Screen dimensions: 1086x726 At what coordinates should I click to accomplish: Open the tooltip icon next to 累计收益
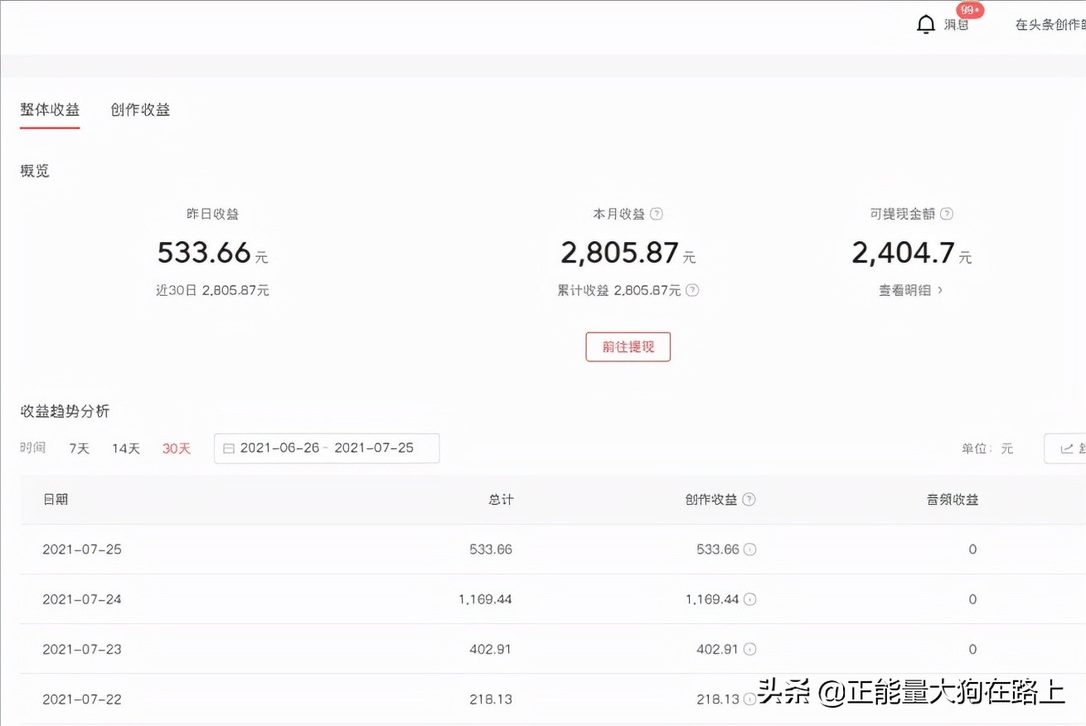click(691, 290)
